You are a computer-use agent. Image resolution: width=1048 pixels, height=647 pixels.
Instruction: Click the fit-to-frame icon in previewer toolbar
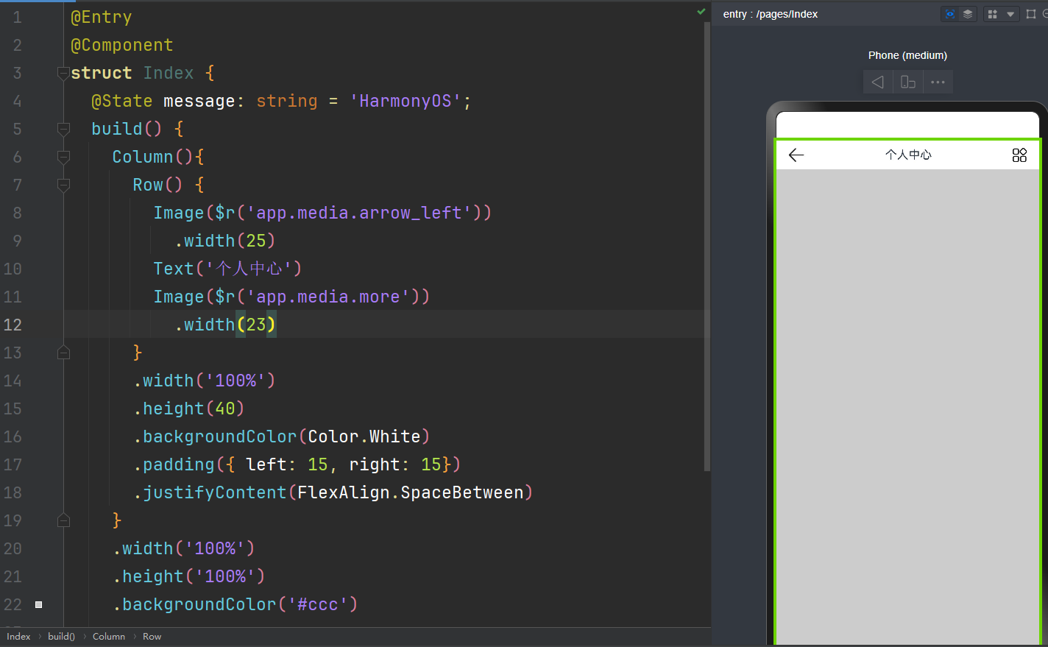[x=1031, y=14]
